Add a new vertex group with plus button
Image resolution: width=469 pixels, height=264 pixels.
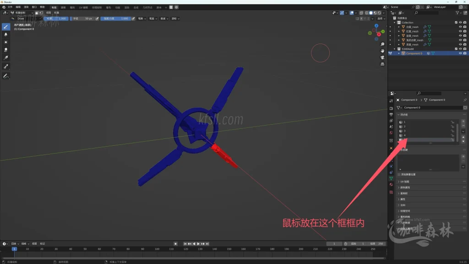coord(463,121)
